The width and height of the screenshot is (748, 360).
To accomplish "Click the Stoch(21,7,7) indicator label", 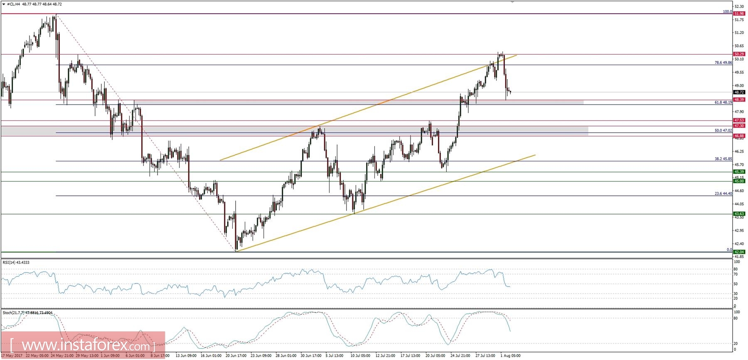I will [27, 312].
